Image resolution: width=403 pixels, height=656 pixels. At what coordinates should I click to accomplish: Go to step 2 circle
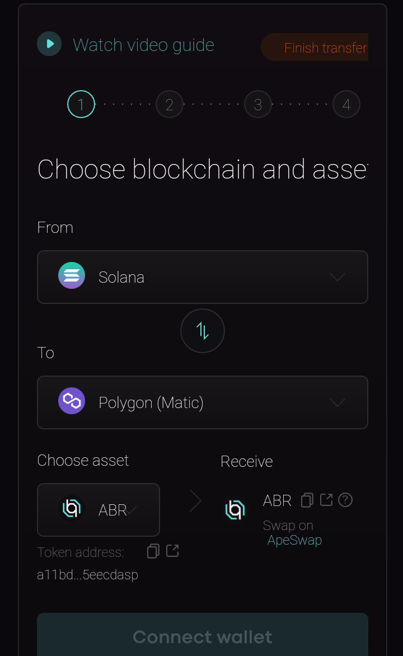click(x=170, y=104)
